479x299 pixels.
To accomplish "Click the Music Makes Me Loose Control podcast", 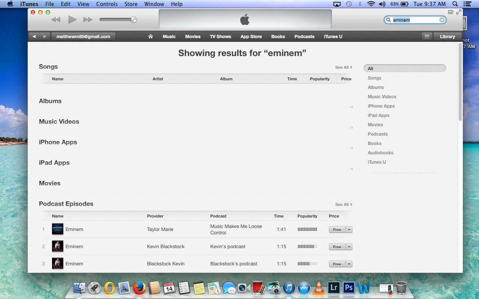I will point(236,229).
